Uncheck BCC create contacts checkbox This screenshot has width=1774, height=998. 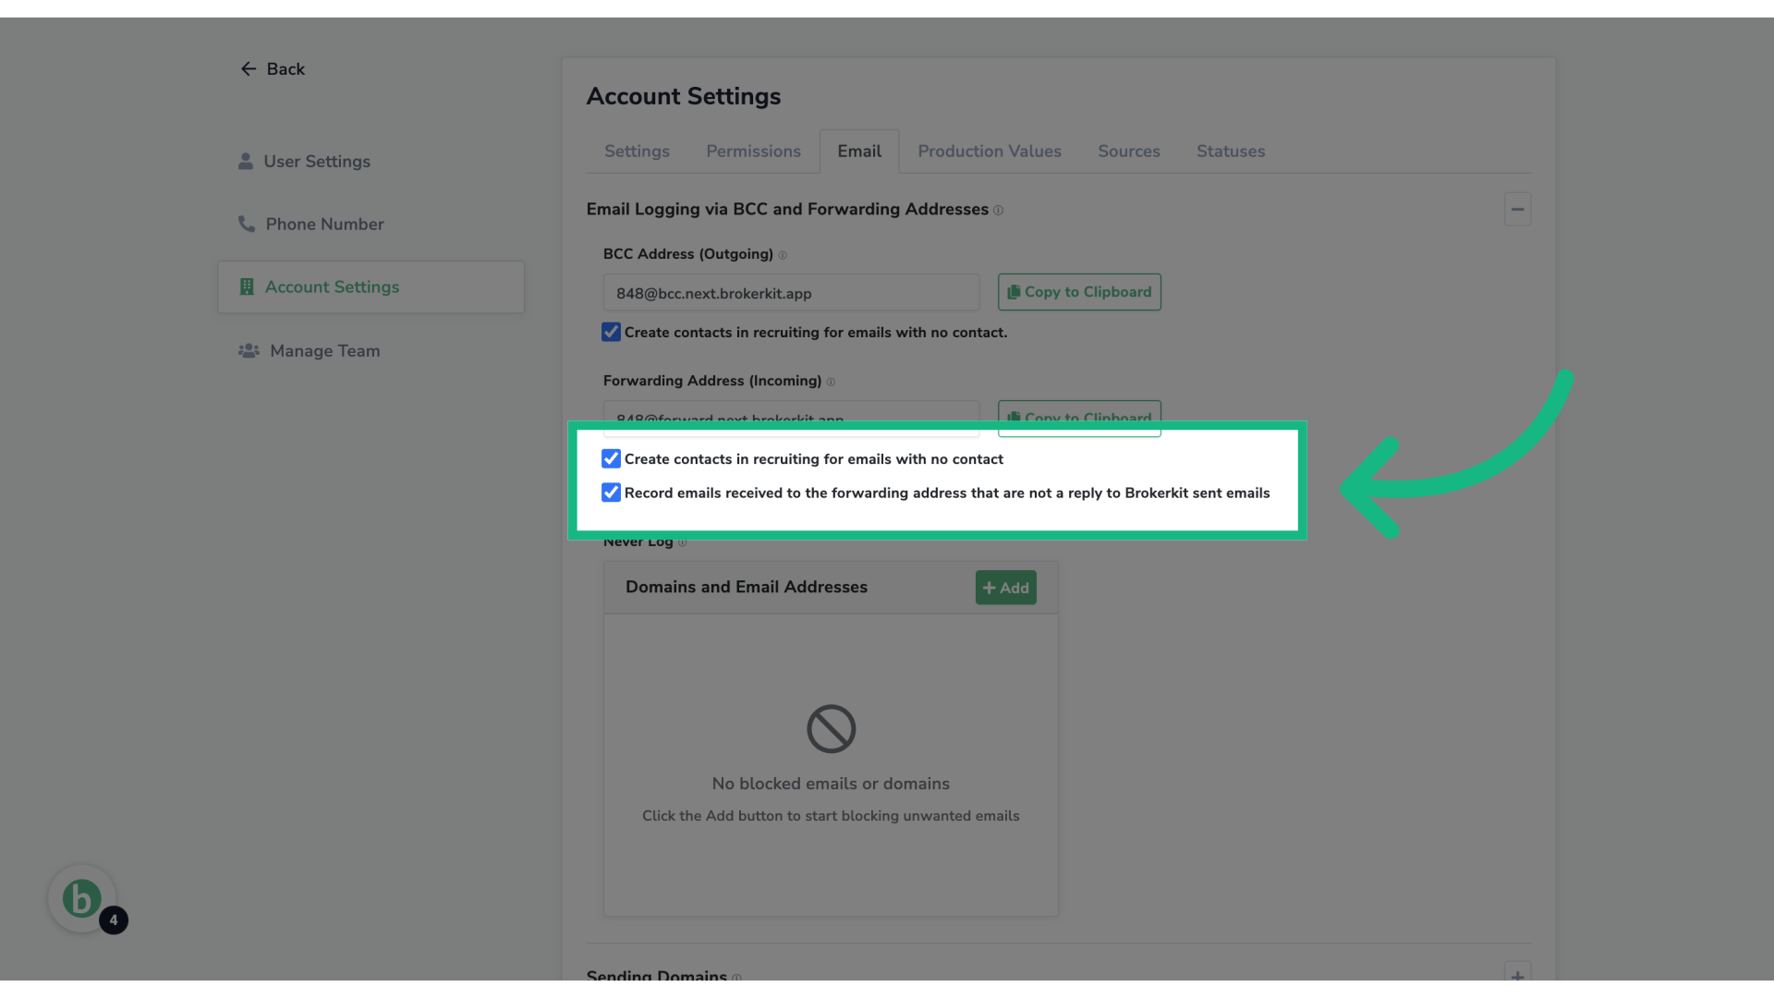pos(611,332)
